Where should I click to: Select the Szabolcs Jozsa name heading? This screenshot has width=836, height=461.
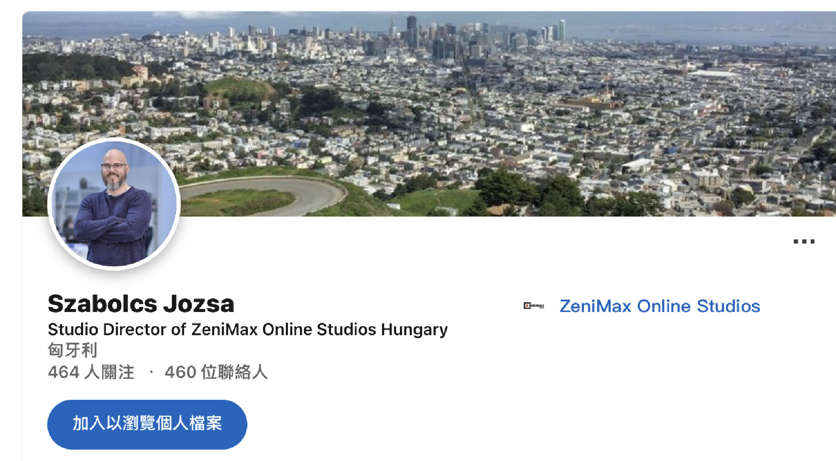tap(141, 304)
